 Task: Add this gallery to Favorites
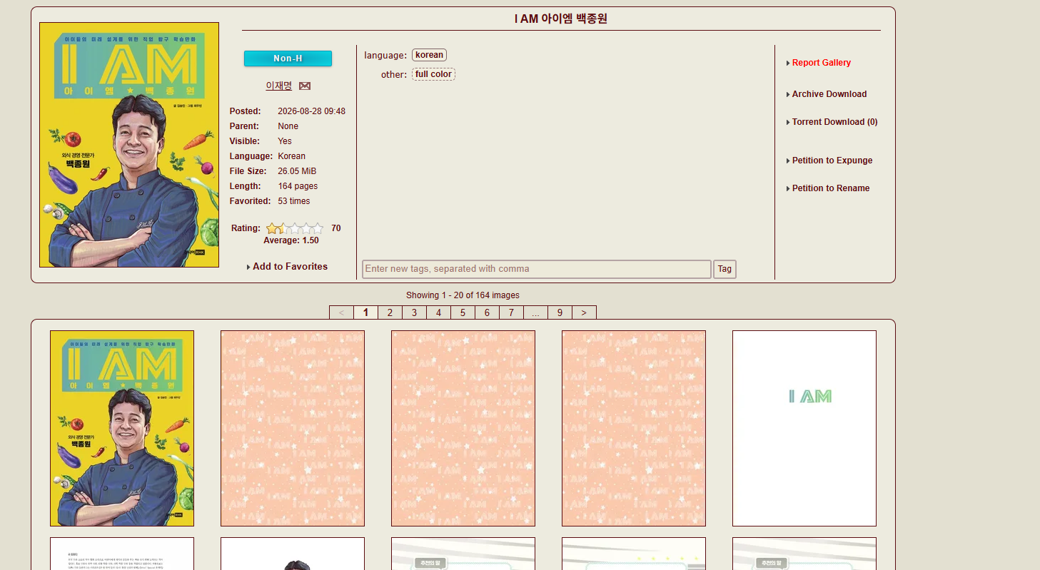[x=290, y=267]
